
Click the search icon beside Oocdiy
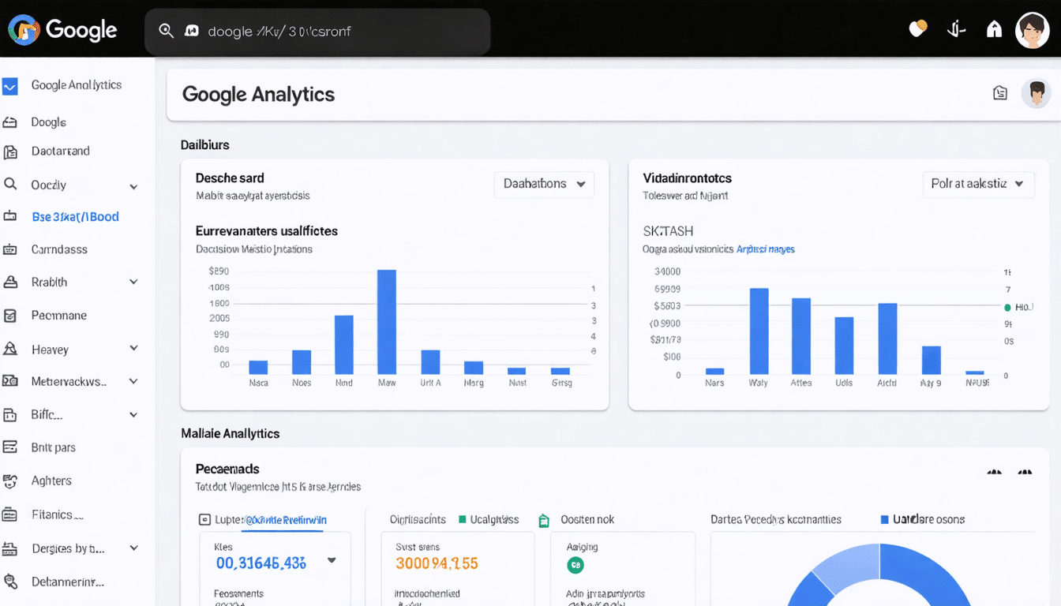pos(10,184)
